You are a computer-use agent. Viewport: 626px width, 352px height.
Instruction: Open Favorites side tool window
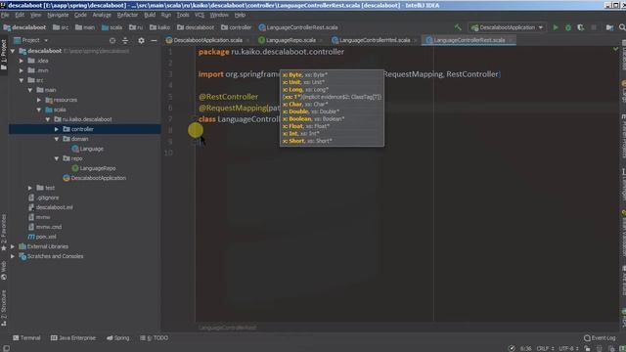click(x=4, y=233)
